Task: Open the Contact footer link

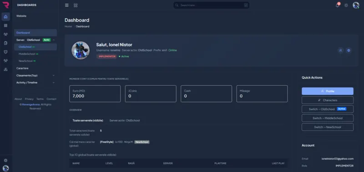Action: click(51, 99)
